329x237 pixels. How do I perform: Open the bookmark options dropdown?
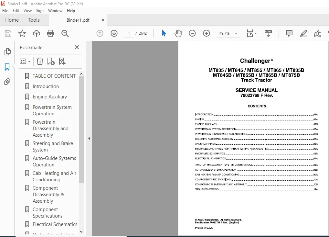point(25,62)
